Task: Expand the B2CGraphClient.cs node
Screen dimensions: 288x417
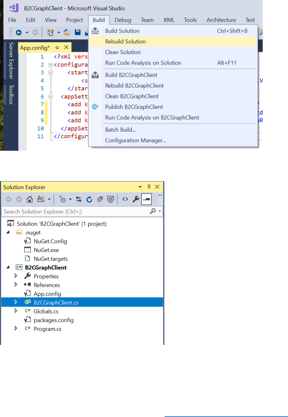Action: pyautogui.click(x=16, y=302)
